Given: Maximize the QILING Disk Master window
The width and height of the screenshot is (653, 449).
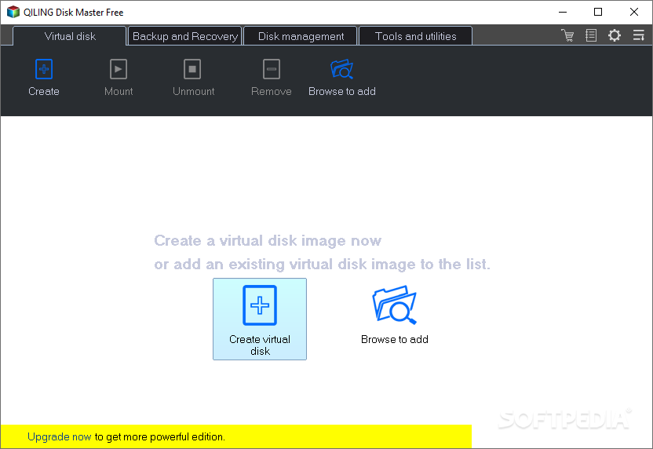Looking at the screenshot, I should 598,12.
